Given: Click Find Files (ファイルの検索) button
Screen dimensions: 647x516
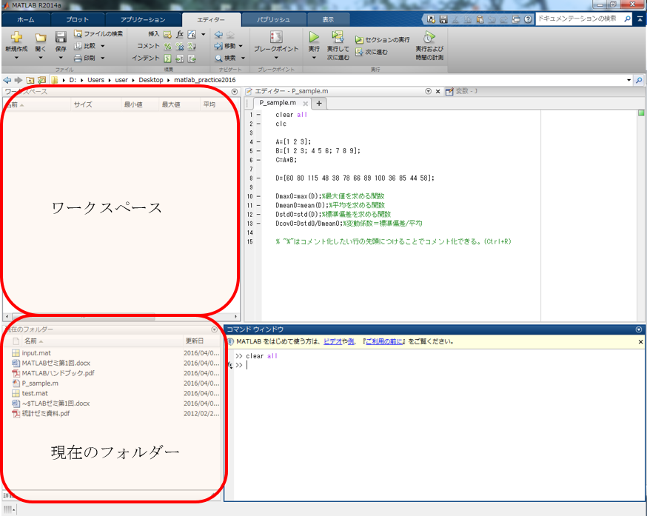Looking at the screenshot, I should tap(98, 34).
